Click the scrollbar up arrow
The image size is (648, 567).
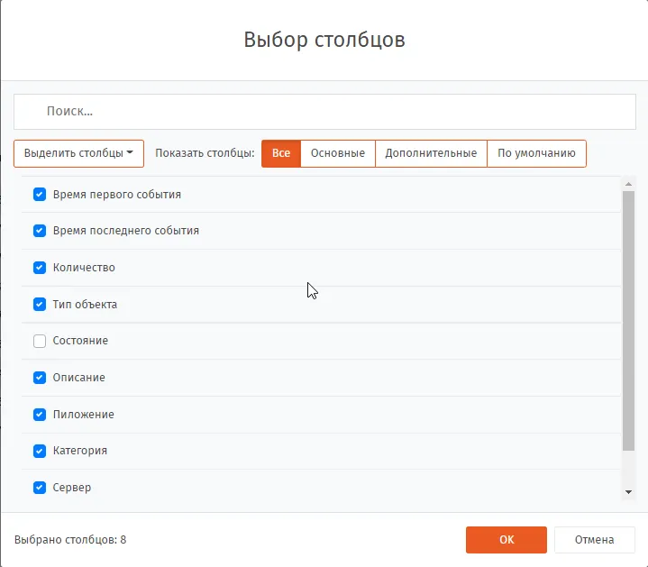[628, 184]
